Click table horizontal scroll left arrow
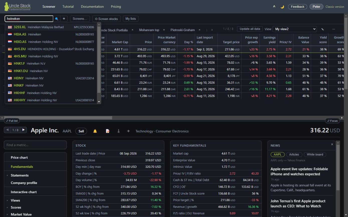 (x=2, y=118)
